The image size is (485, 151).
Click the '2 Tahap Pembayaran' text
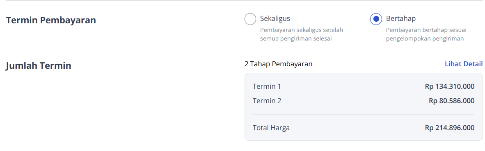tap(278, 64)
